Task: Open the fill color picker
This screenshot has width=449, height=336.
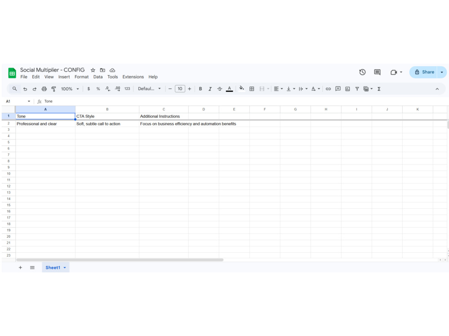Action: point(242,89)
